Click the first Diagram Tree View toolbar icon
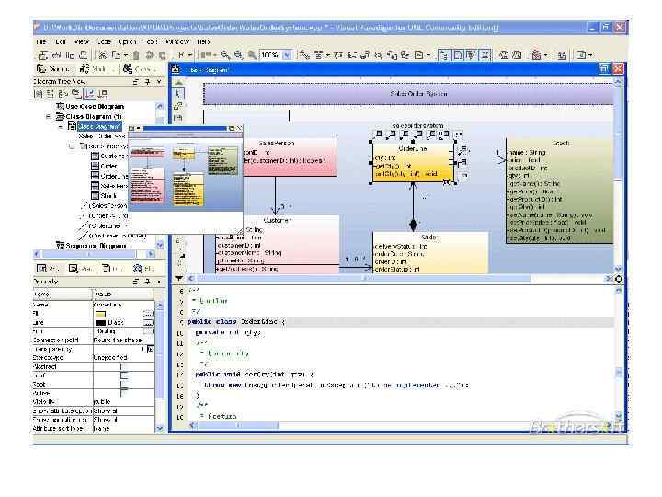 point(38,94)
